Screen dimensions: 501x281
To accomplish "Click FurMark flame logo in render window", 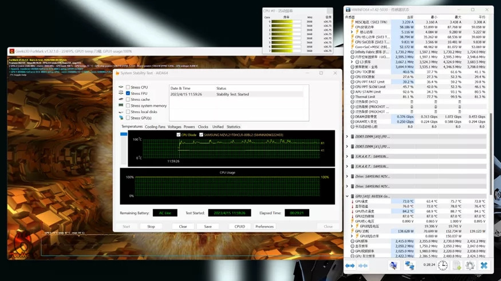I will (22, 246).
